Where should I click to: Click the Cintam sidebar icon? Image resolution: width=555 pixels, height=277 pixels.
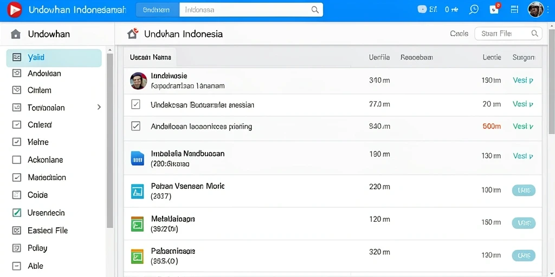pos(17,90)
